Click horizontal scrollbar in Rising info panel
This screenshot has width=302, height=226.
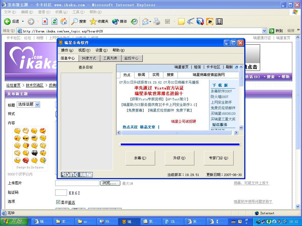click(x=176, y=133)
